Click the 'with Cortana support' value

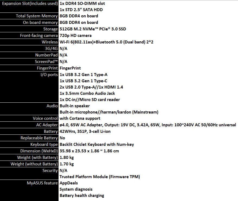[x=80, y=118]
